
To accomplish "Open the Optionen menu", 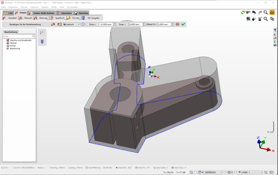I will click(x=34, y=7).
